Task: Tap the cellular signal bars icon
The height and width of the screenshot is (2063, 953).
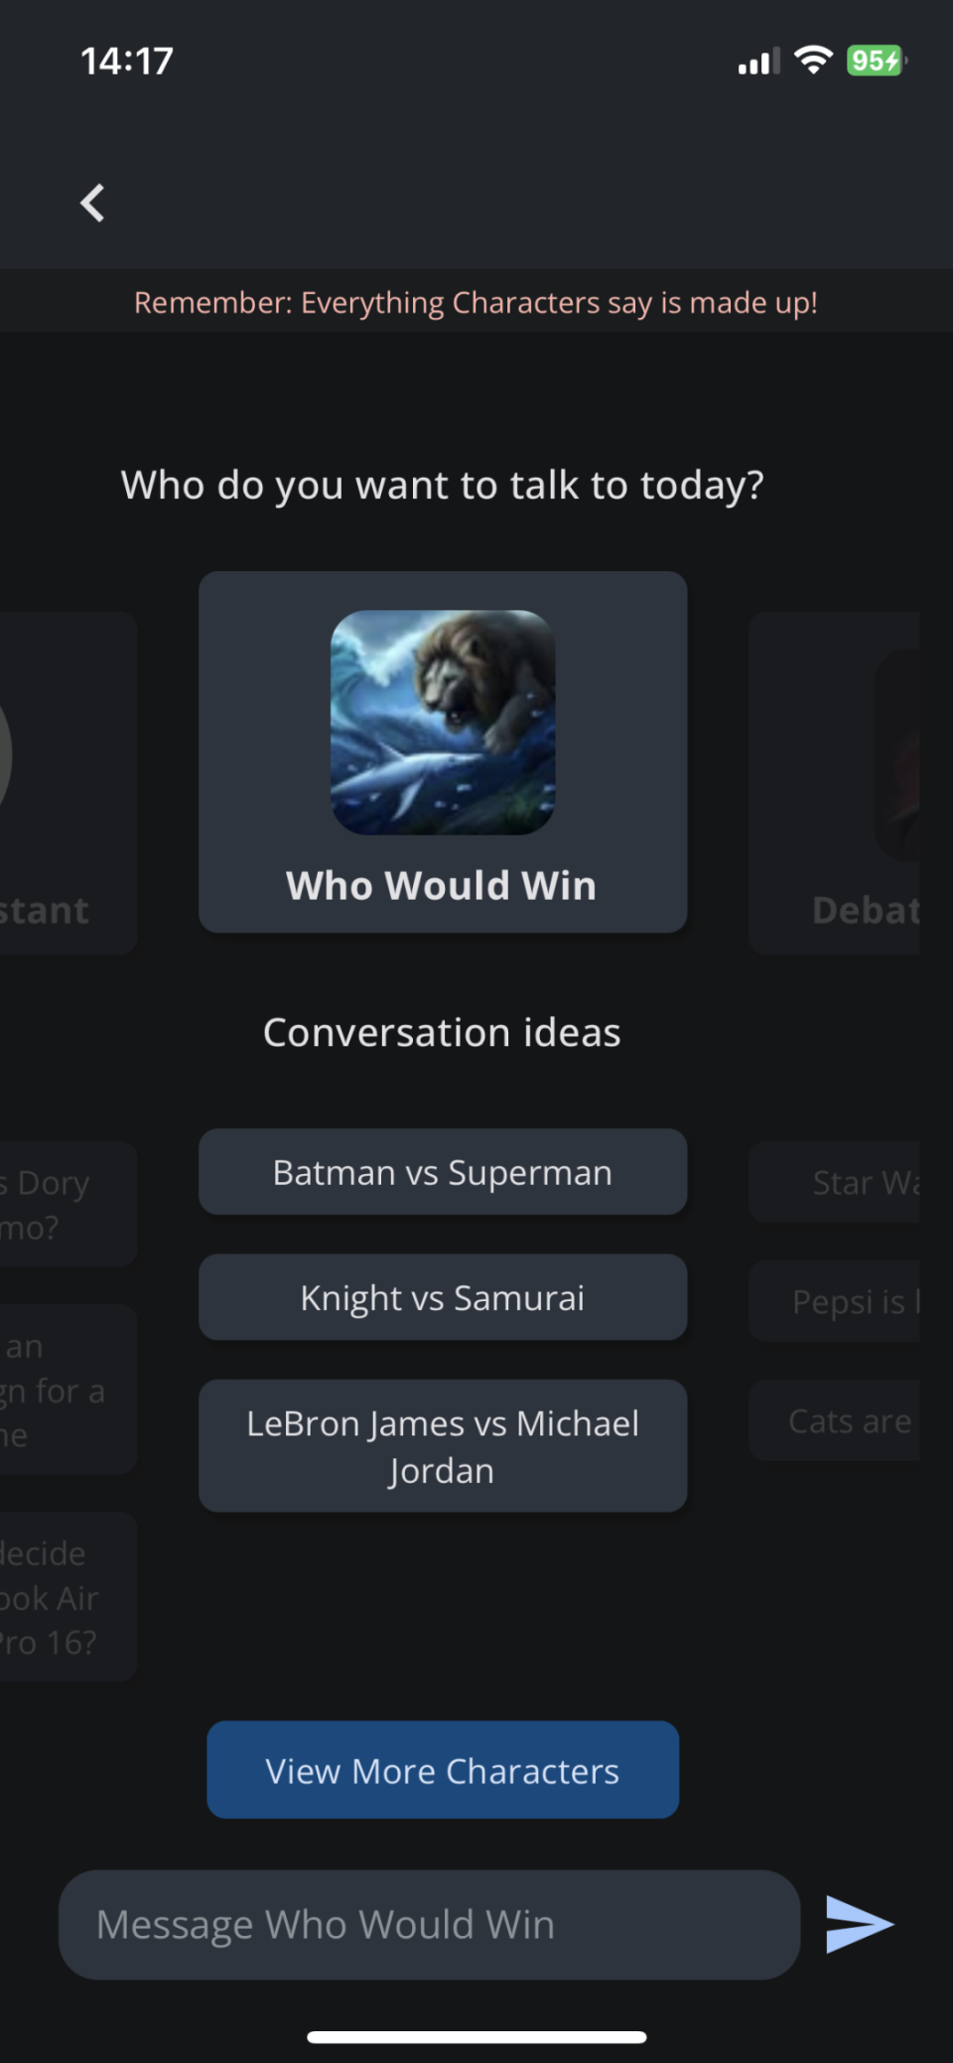Action: point(758,62)
